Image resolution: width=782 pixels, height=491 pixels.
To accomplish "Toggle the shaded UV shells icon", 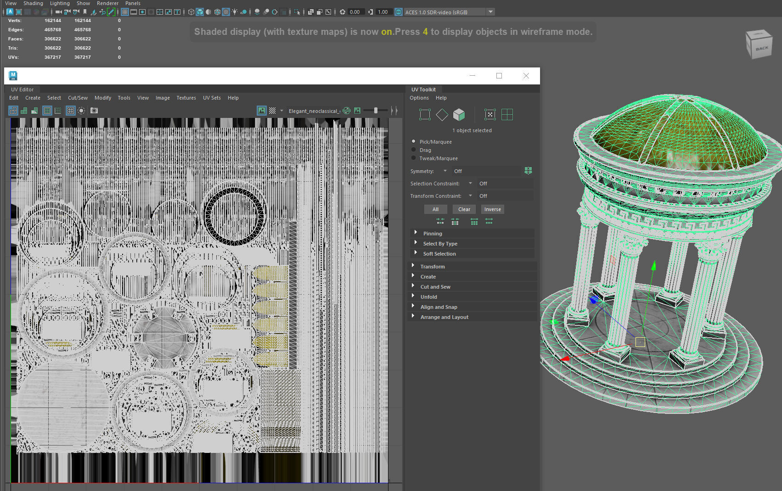I will coord(24,111).
